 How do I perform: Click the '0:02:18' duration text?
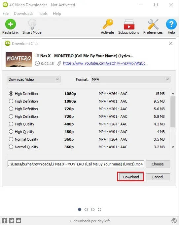[48, 64]
